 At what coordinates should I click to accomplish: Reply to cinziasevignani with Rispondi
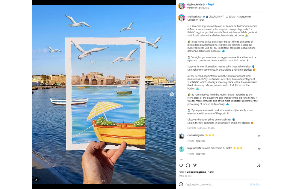pos(201,141)
